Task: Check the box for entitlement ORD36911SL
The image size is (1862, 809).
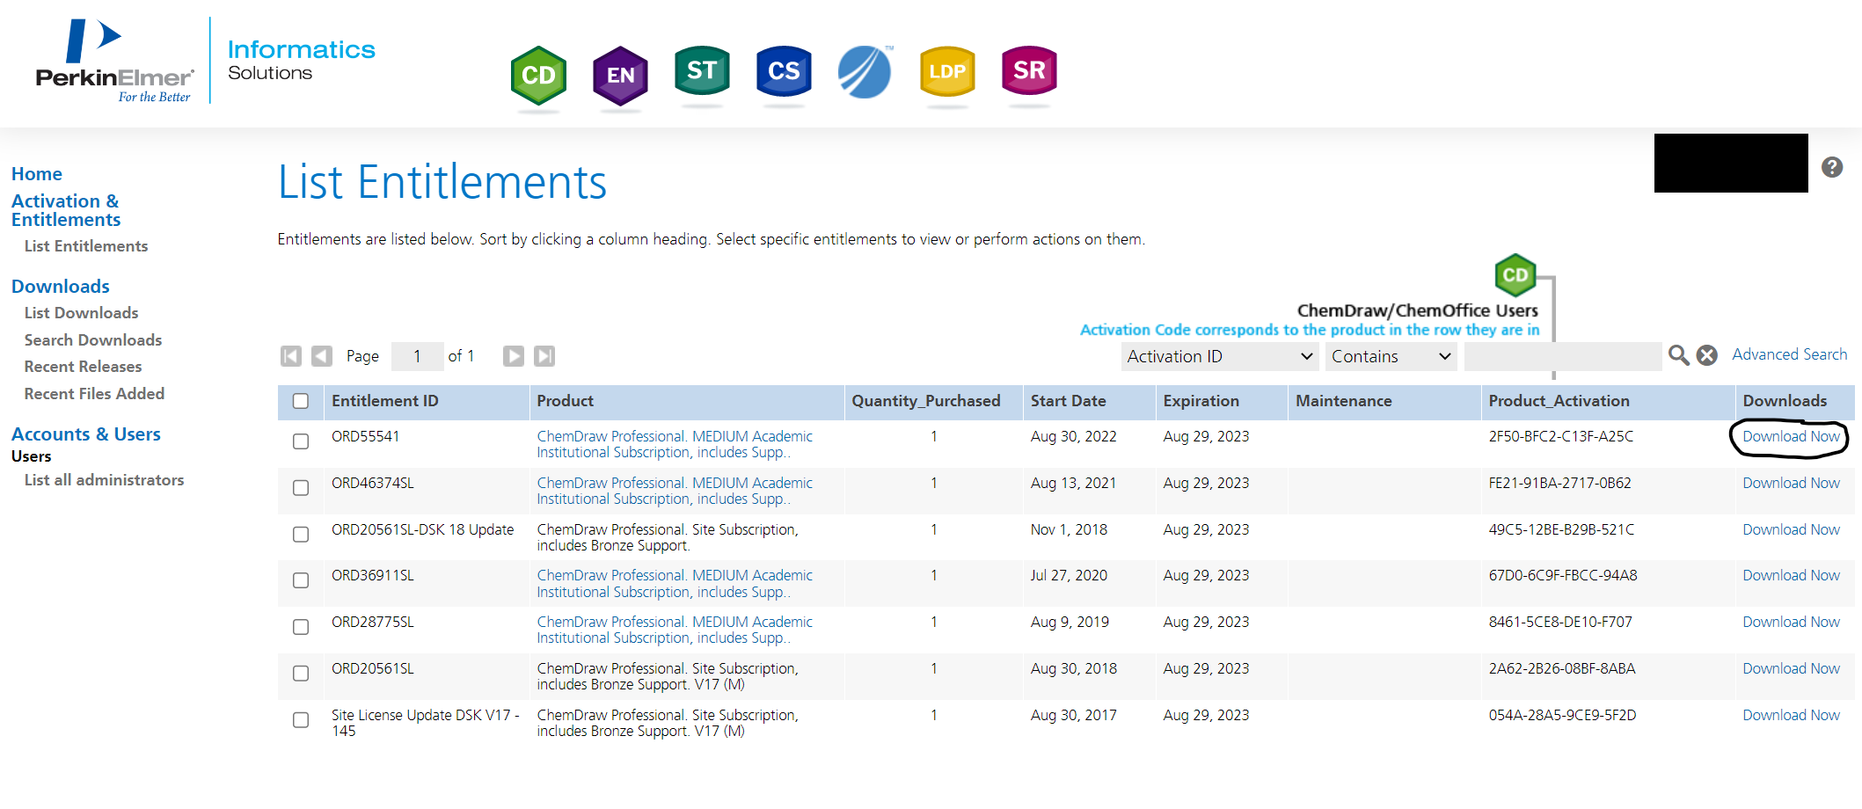Action: (301, 580)
